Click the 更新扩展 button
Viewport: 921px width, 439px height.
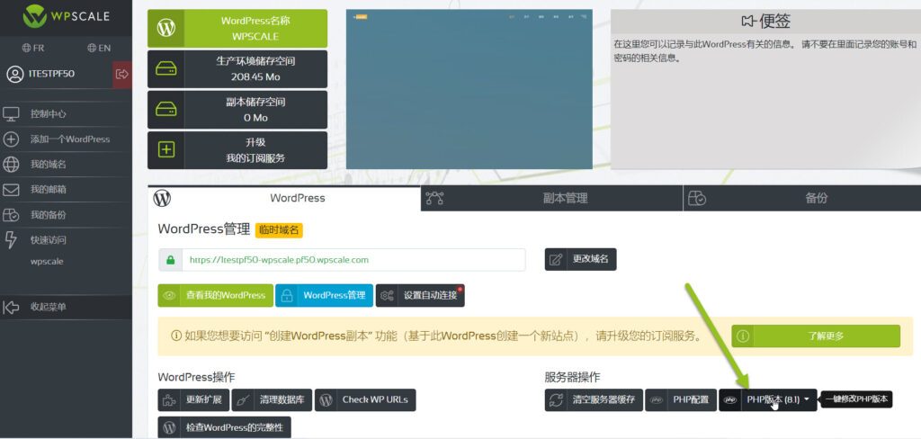(x=193, y=400)
